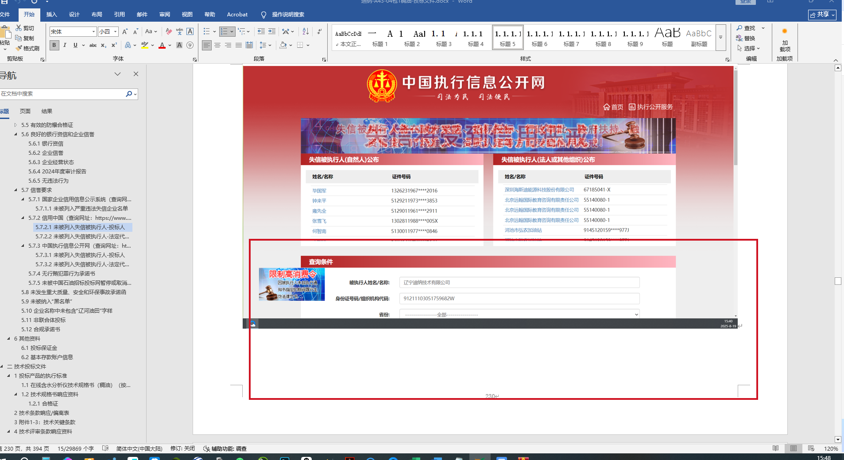Copy selection using the 复制 button

[x=25, y=38]
